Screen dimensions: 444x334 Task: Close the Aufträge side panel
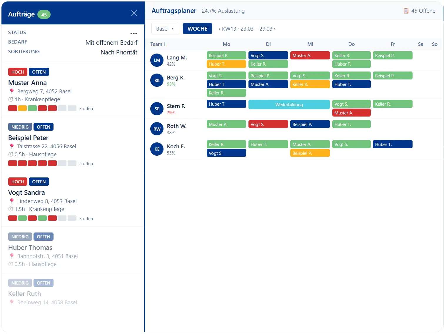[134, 13]
